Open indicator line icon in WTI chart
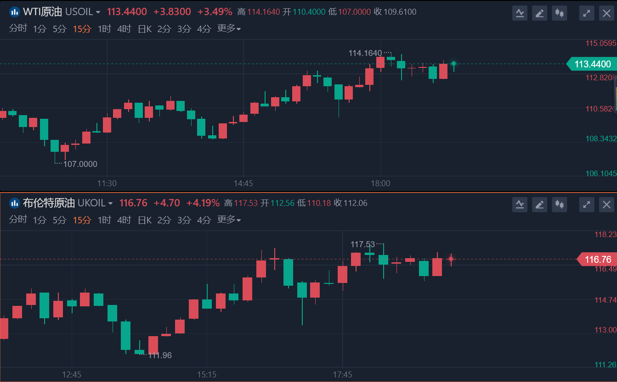Screen dimensions: 617x382 (520, 13)
